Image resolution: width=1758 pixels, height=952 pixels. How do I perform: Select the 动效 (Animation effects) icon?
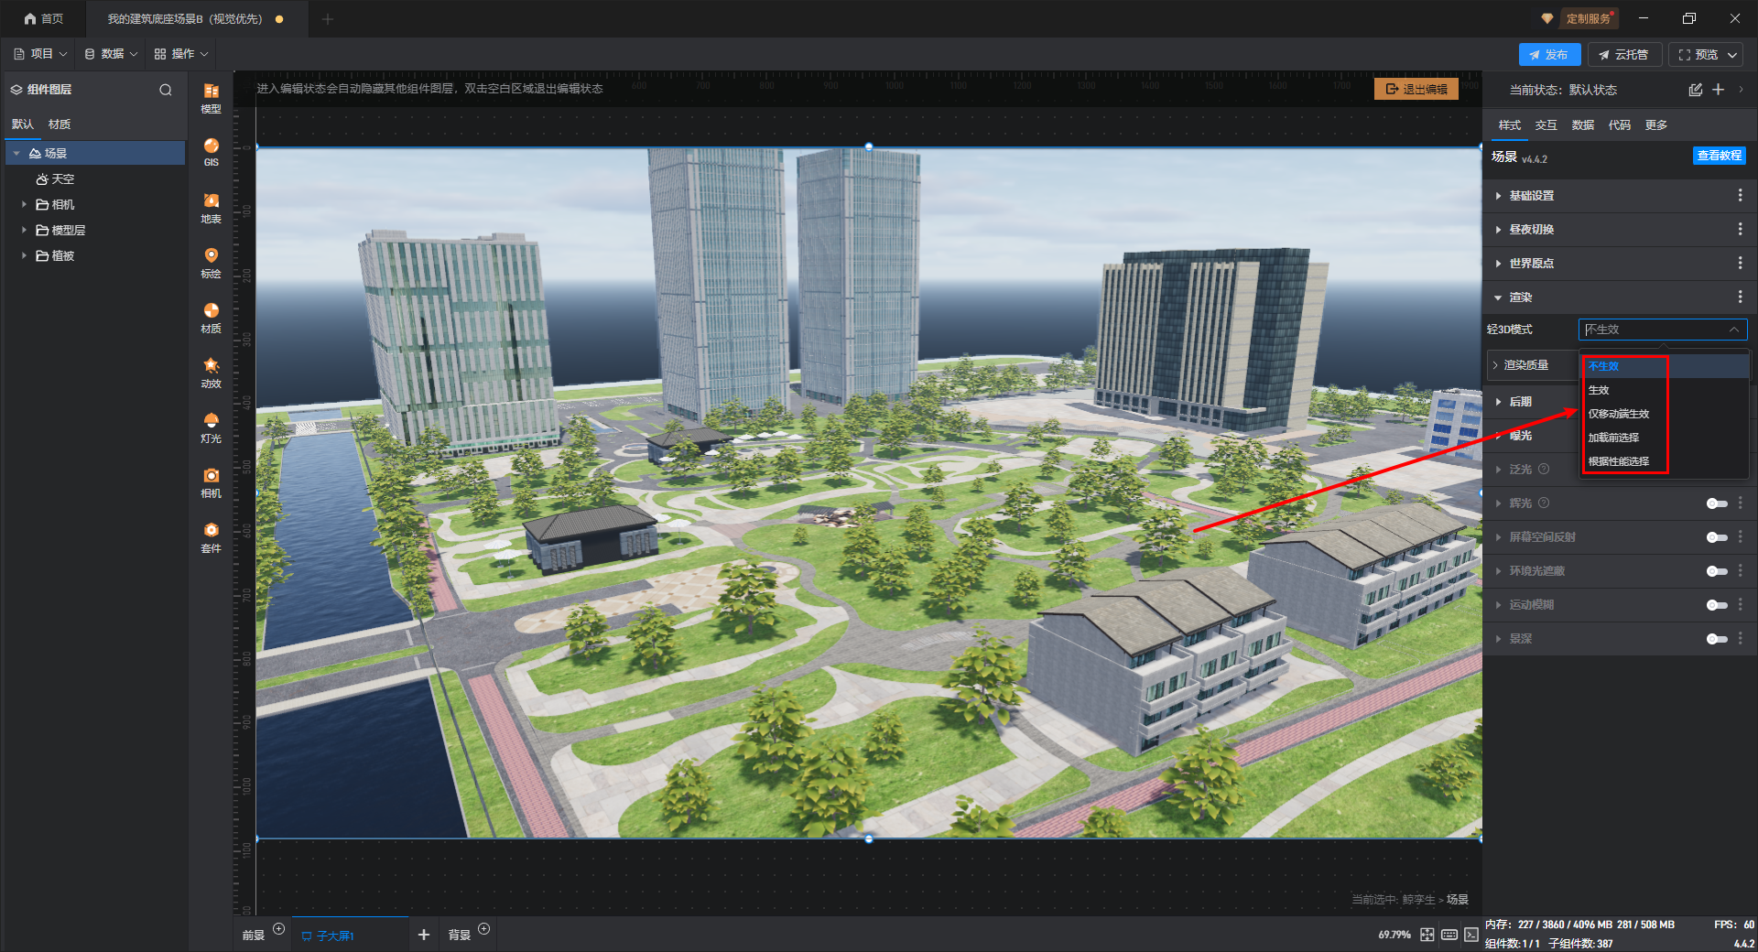click(212, 372)
